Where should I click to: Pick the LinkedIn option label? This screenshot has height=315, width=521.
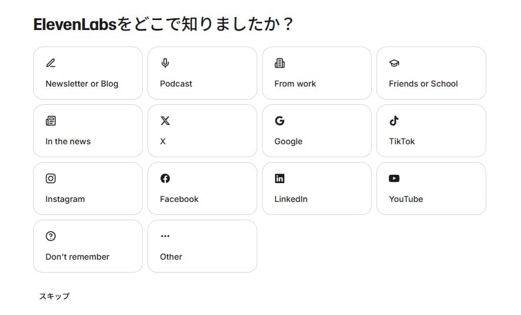click(291, 199)
